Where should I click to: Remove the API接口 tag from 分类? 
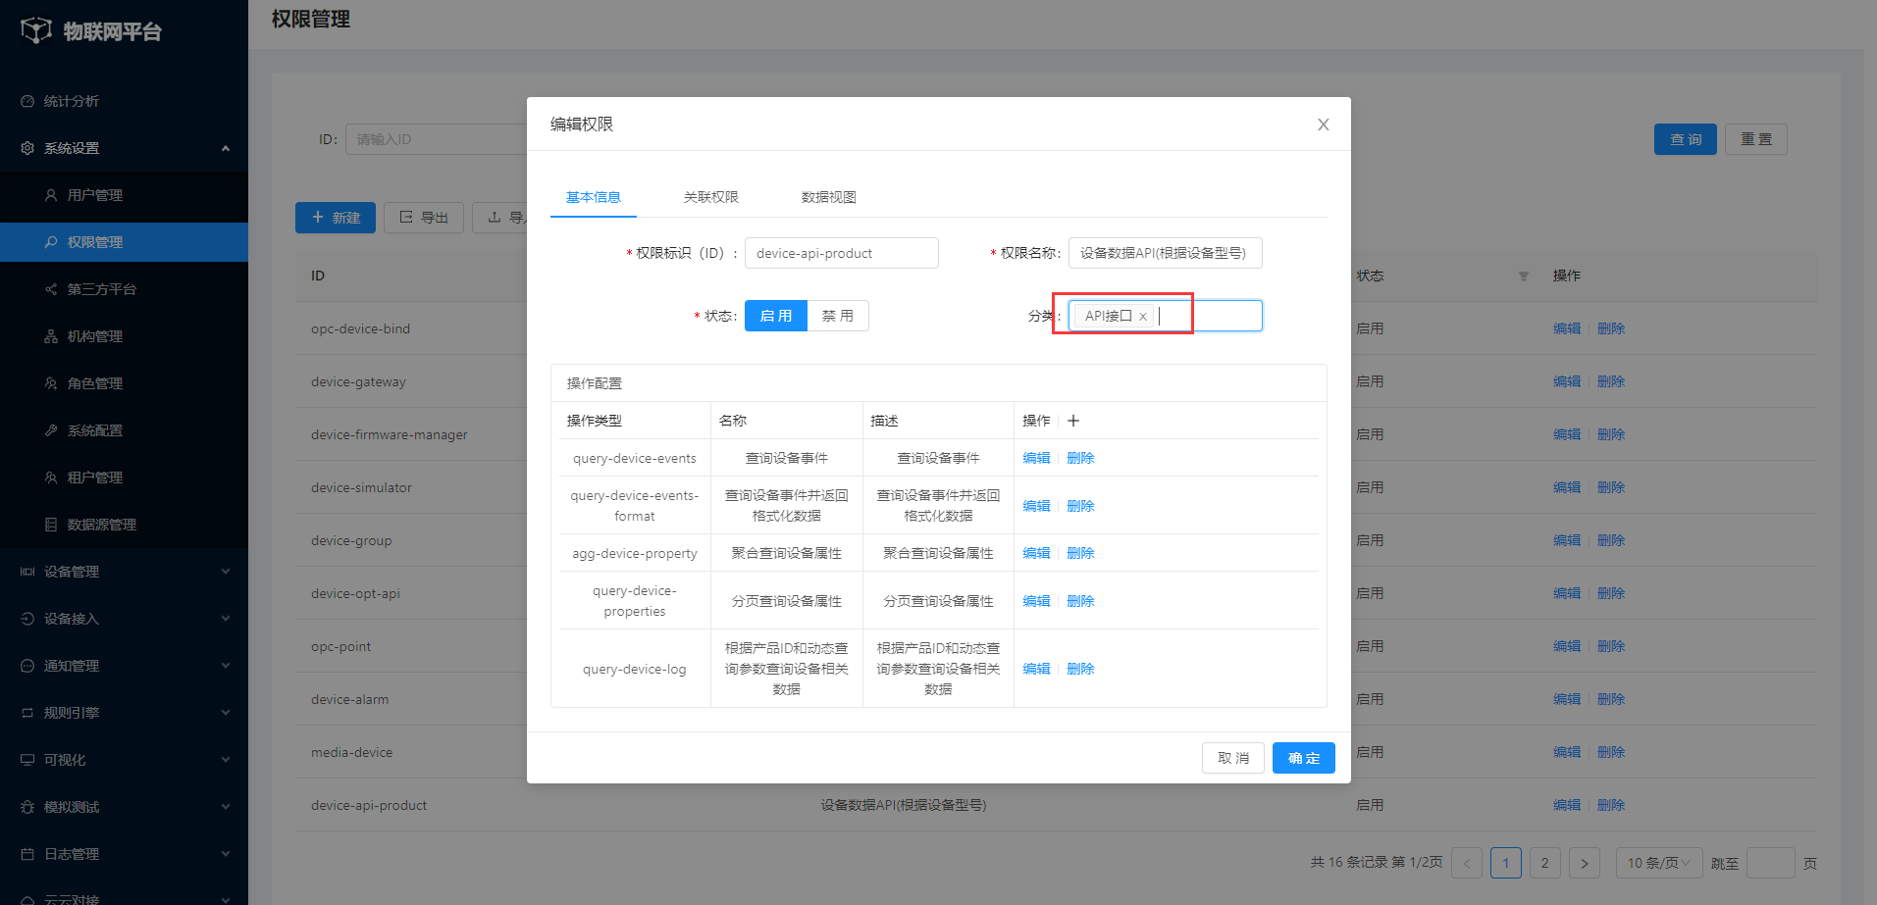point(1143,317)
